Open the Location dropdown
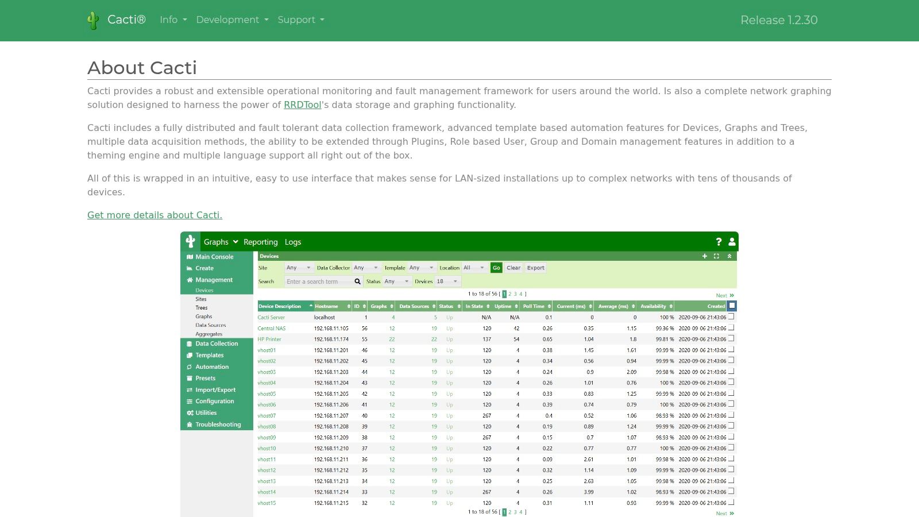Viewport: 919px width, 517px height. 474,268
